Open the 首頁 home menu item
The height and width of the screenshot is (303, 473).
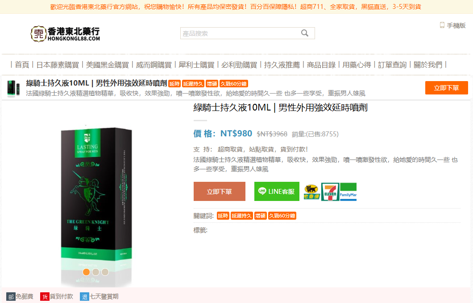click(22, 65)
